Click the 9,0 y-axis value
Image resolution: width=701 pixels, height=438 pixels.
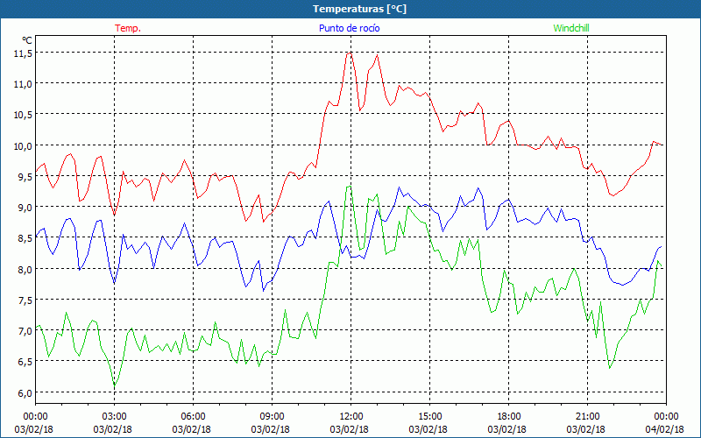tap(25, 208)
